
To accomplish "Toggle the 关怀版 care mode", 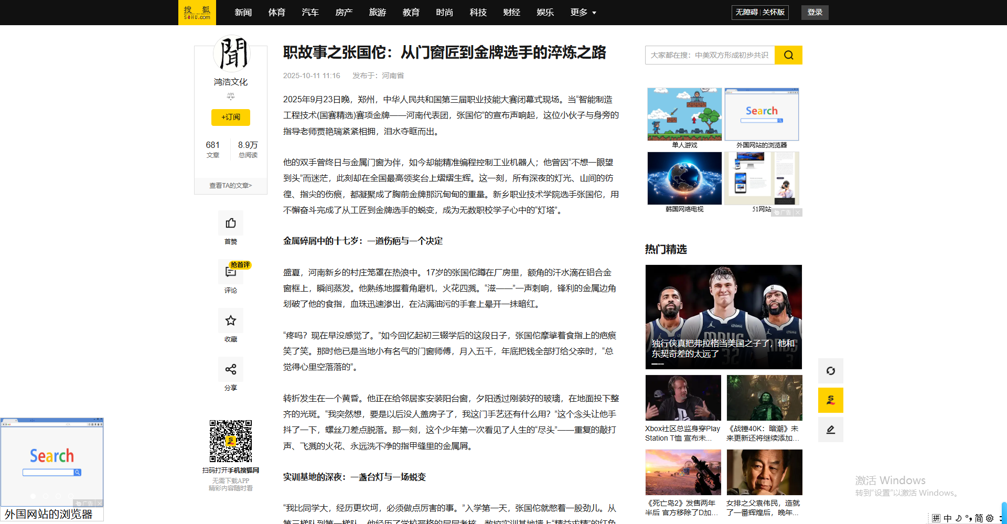I will pos(774,13).
